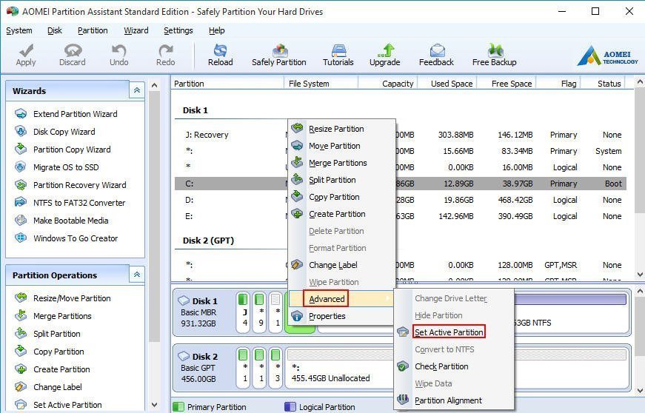Choose Create Partition in the context menu
Image resolution: width=645 pixels, height=413 pixels.
341,214
